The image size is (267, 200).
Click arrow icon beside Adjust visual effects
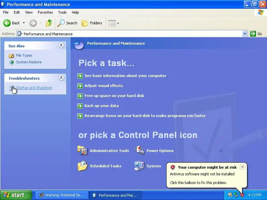tap(80, 86)
